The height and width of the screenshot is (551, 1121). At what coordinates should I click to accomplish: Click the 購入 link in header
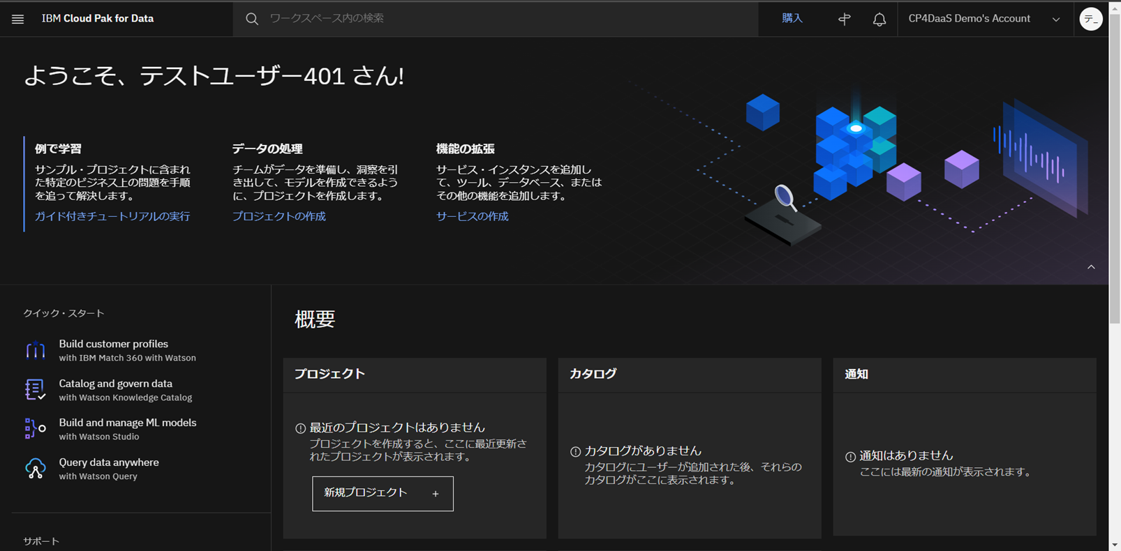(x=792, y=19)
